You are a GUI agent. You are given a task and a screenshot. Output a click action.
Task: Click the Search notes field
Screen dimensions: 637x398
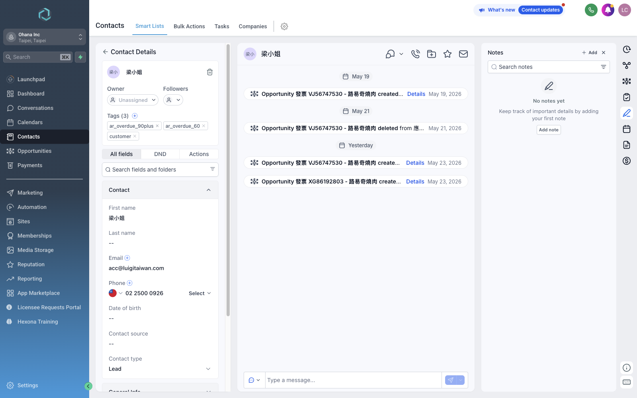point(548,67)
